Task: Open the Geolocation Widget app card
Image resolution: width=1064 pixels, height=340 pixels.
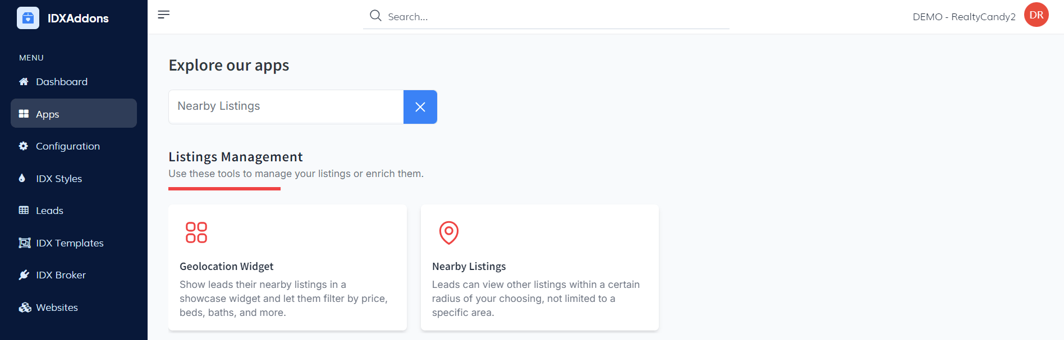Action: click(287, 267)
